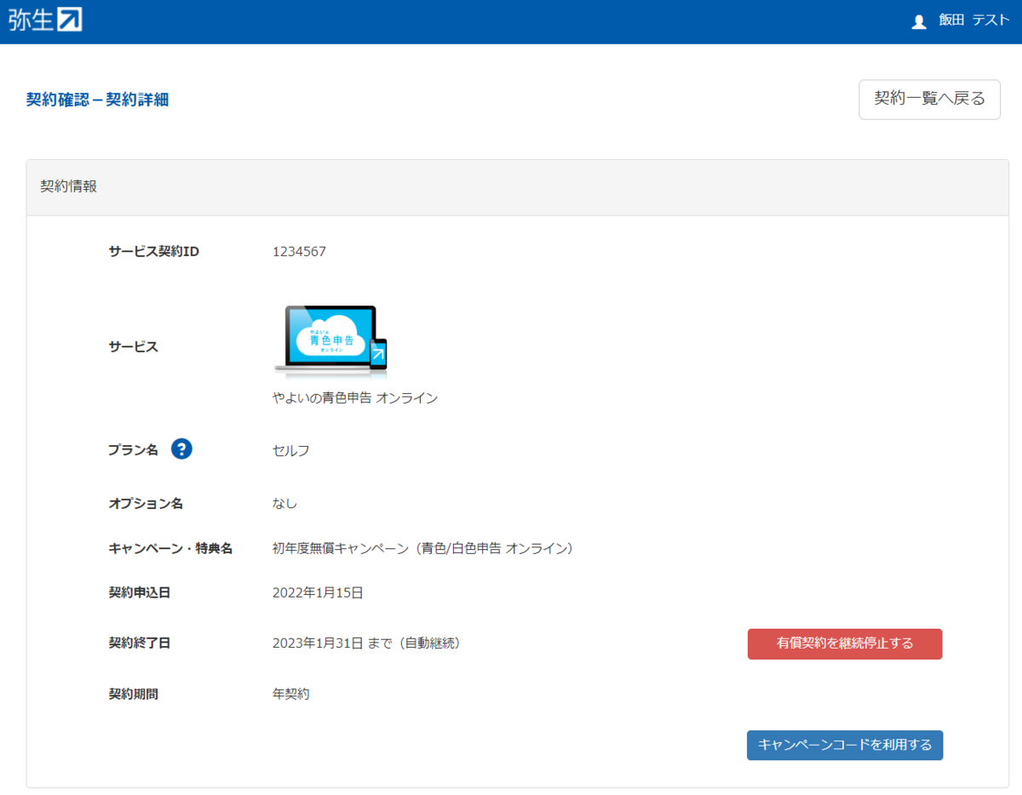Viewport: 1022px width, 795px height.
Task: Click the 契約終了日 label
Action: (x=140, y=643)
